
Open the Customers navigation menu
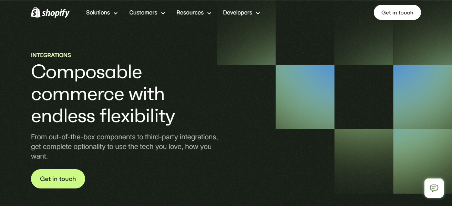coord(143,12)
